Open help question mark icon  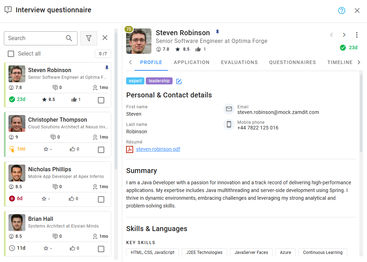point(342,11)
